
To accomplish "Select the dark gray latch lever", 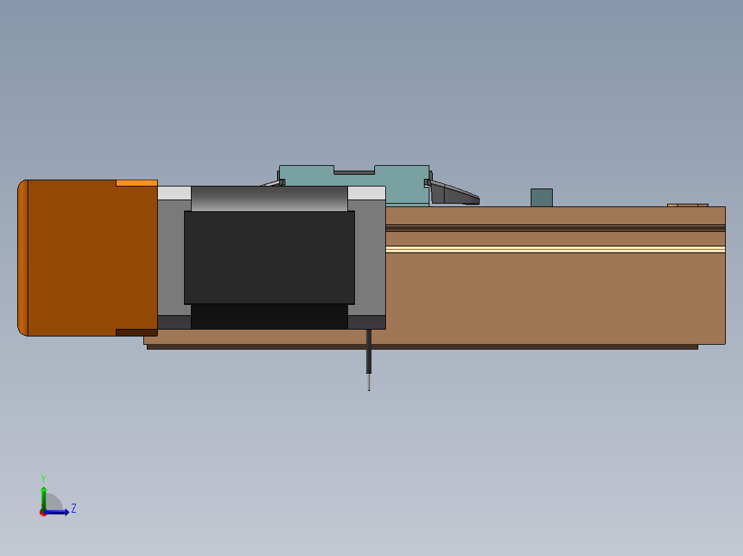I will tap(454, 193).
